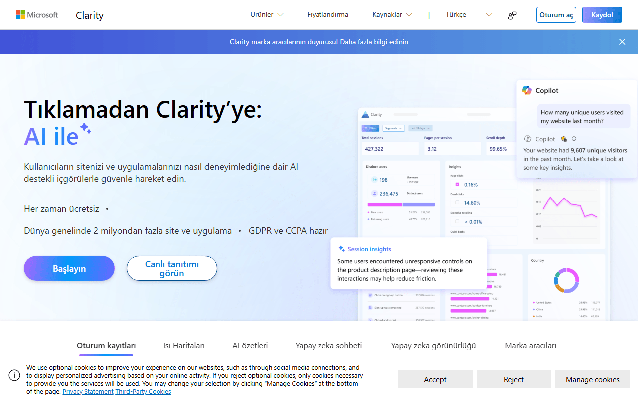
Task: Click the new vs returning users bar
Action: pyautogui.click(x=401, y=204)
